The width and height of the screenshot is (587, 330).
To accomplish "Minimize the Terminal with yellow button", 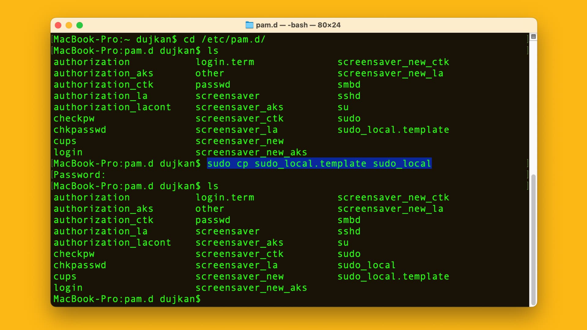I will pos(69,25).
